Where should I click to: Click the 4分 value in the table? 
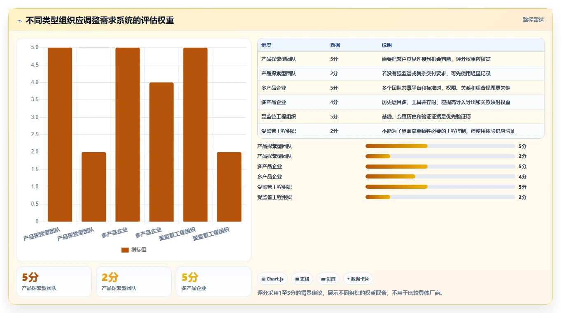[334, 102]
